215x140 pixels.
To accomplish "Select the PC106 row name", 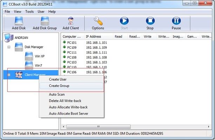I will 72,72.
